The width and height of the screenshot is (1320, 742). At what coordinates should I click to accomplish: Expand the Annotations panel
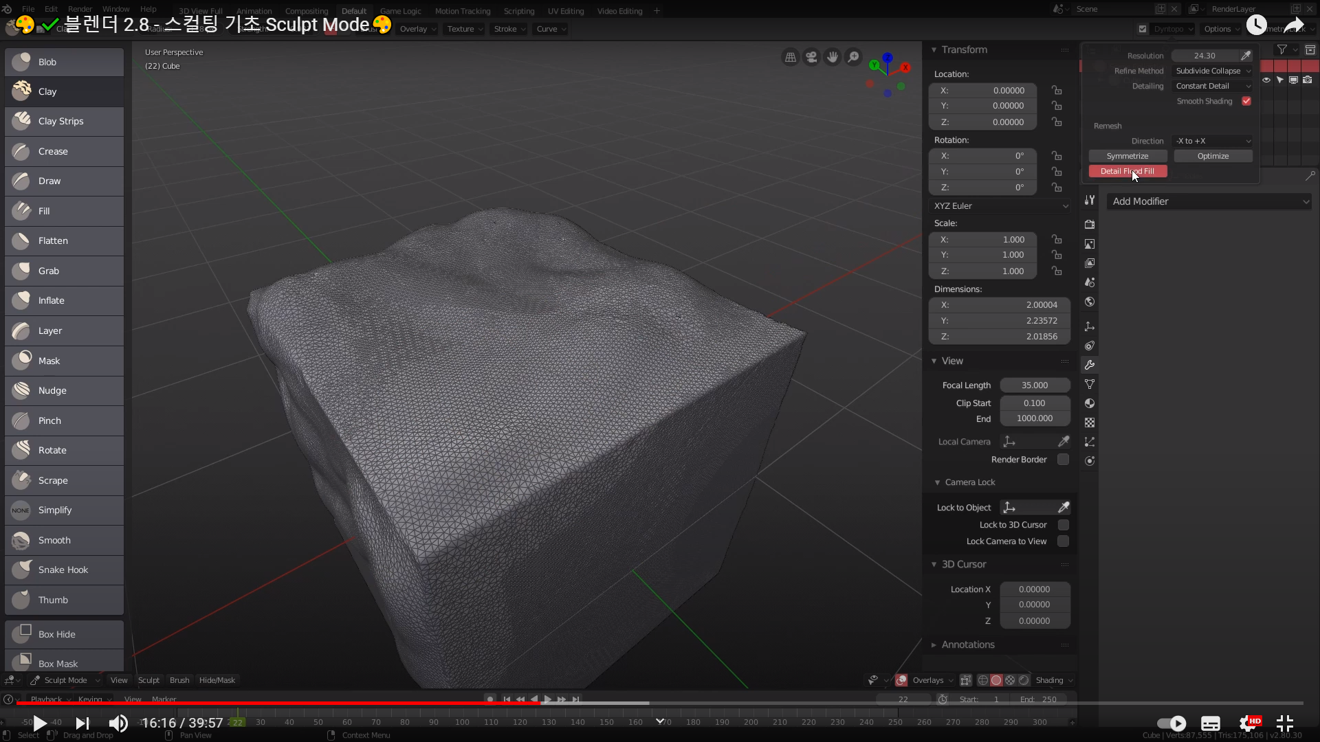[x=967, y=644]
